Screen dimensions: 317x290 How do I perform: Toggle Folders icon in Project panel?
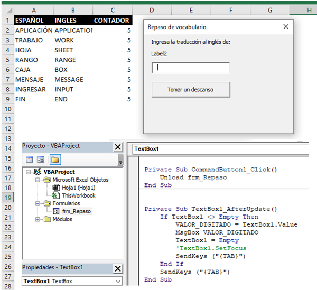pos(54,159)
